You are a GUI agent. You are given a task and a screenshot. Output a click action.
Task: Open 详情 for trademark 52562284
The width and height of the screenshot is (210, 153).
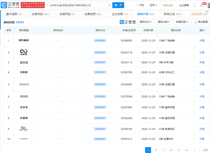202,118
